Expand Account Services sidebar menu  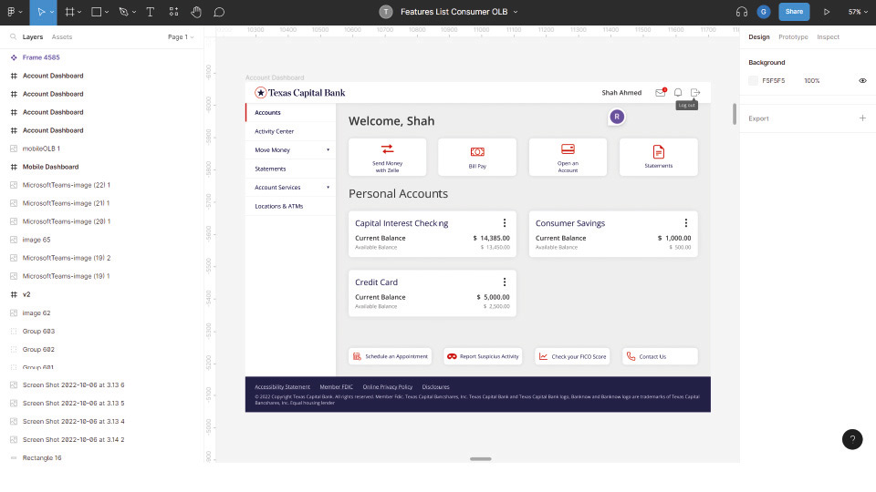coord(328,188)
